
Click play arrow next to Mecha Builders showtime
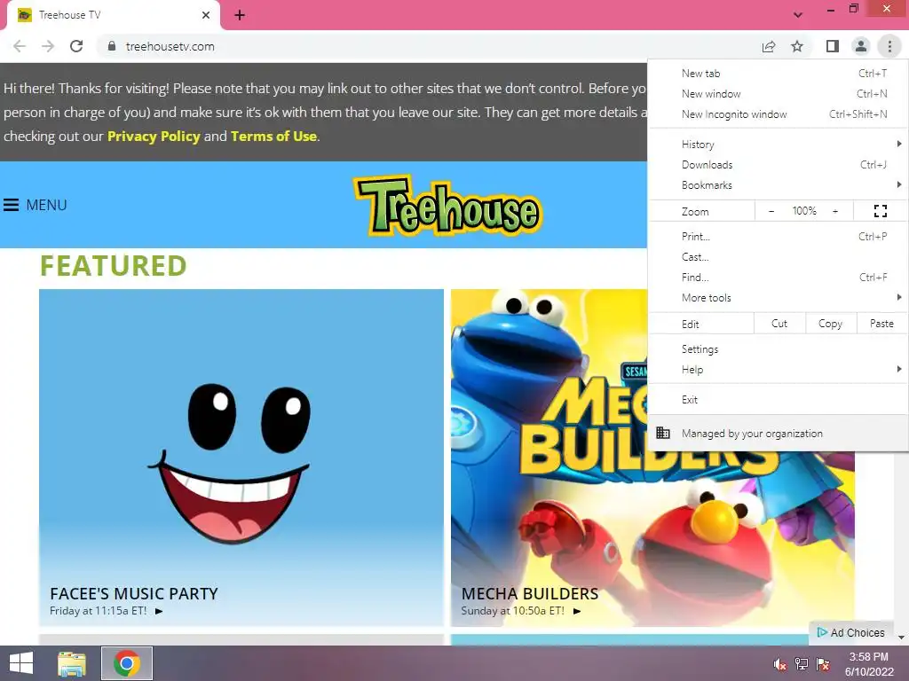577,611
